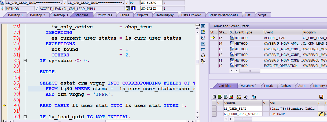Click the METHOD event type field
327x122 pixels.
[x=20, y=9]
